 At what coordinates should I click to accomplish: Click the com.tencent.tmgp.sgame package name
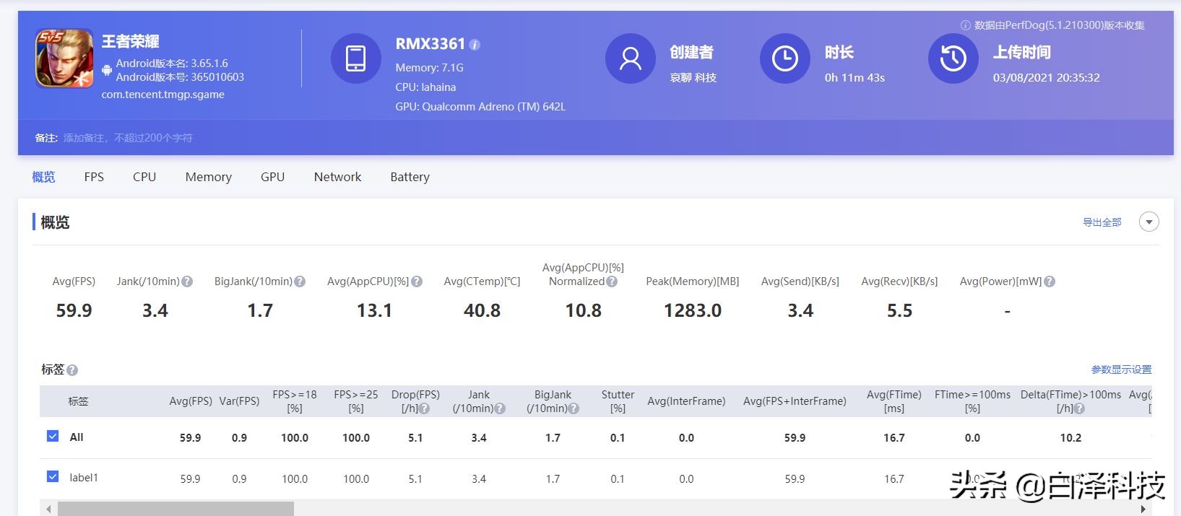[163, 95]
